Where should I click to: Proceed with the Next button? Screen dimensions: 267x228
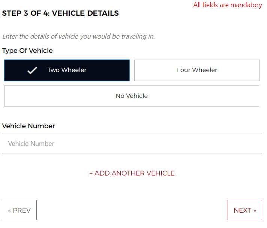coord(244,210)
